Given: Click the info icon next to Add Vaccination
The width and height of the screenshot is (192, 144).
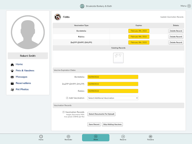Looking at the screenshot, I should [67, 98].
